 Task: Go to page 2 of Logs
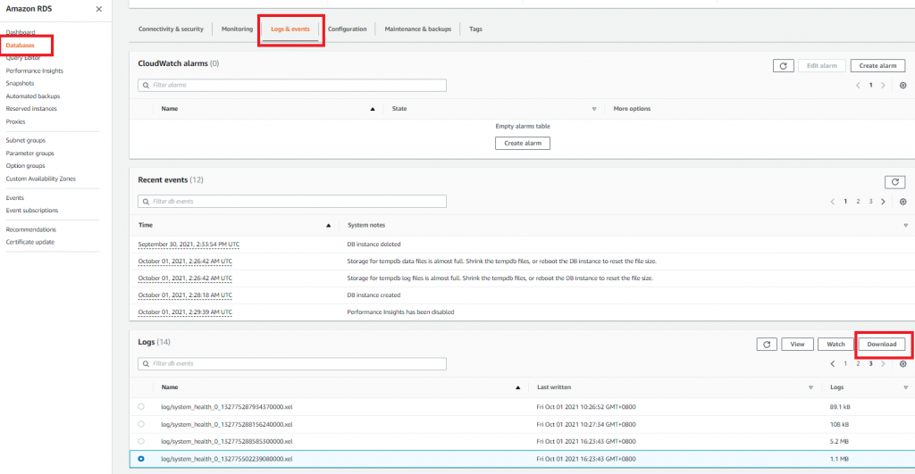[x=858, y=364]
